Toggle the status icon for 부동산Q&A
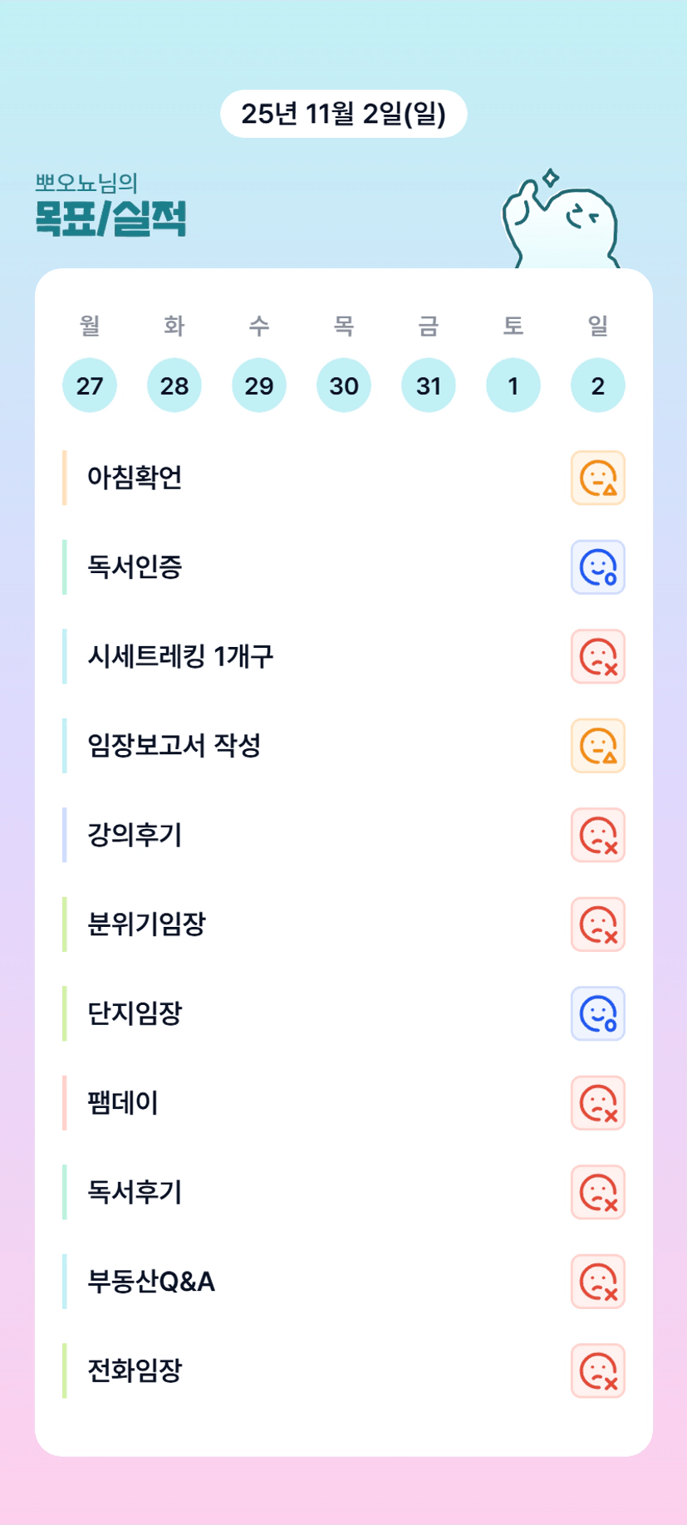Screen dimensions: 687x1525 click(597, 1282)
